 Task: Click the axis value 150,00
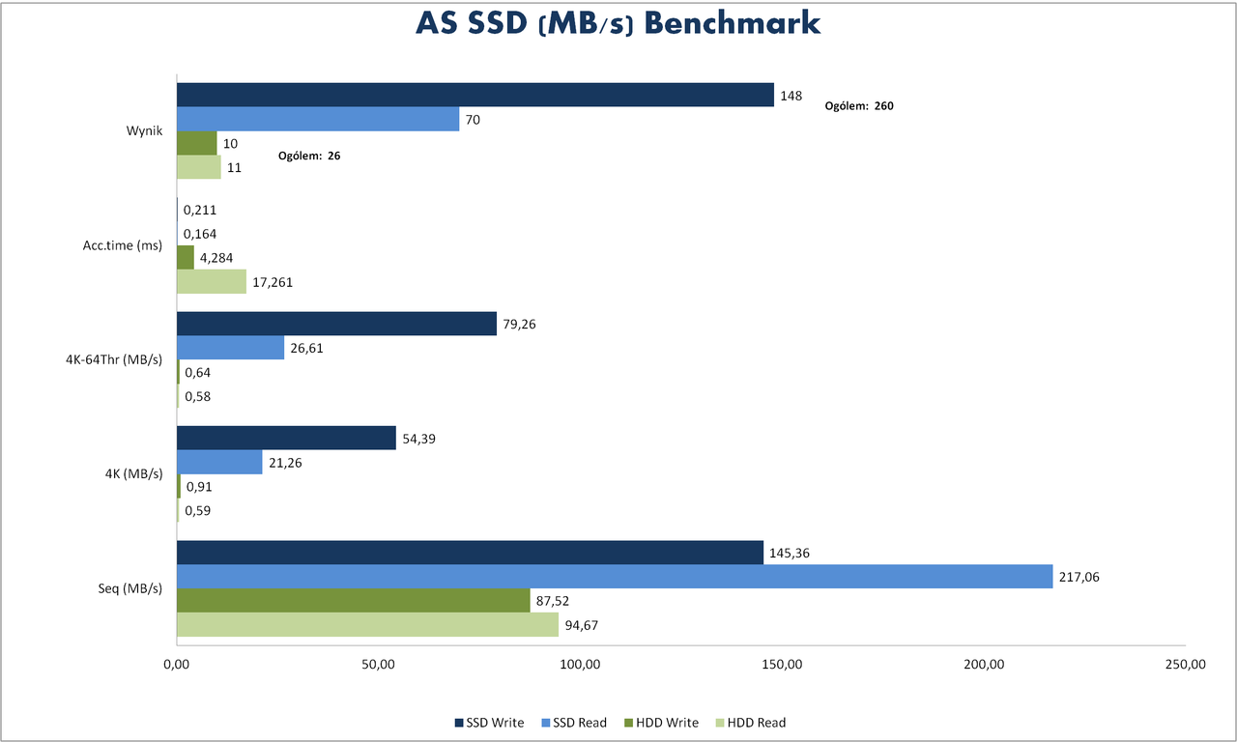[782, 665]
